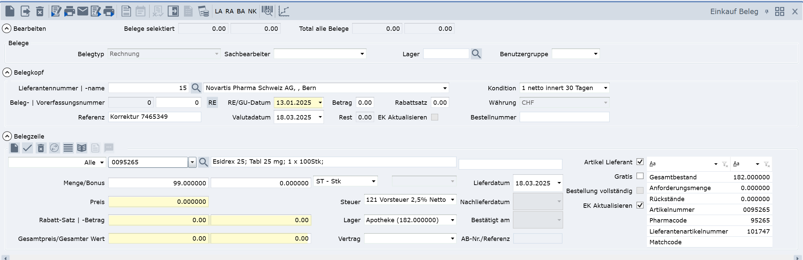Enable the Gratis checkbox

pyautogui.click(x=640, y=176)
